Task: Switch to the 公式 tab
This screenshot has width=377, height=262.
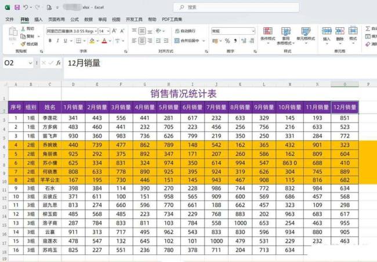Action: click(x=74, y=20)
